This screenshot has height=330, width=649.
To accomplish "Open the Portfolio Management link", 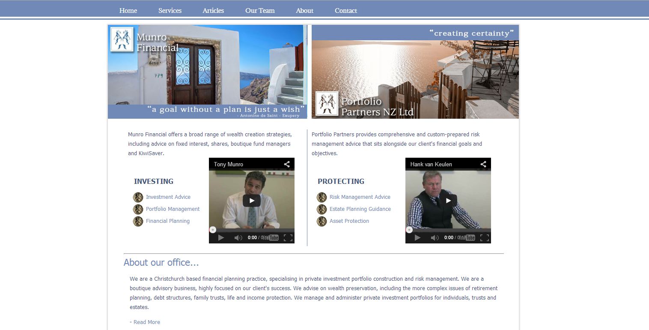I will tap(173, 209).
